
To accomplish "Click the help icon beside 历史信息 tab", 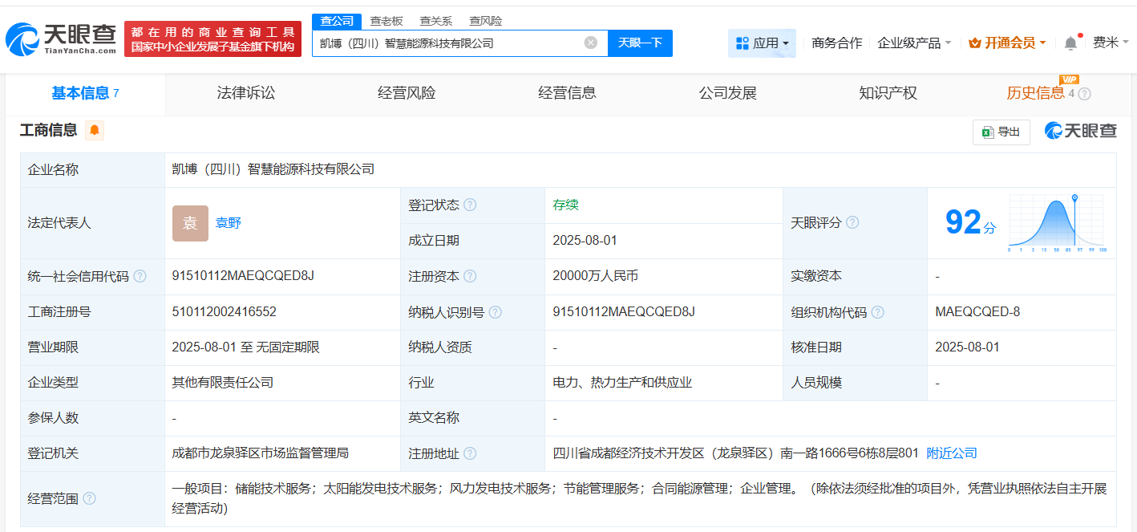I will (x=1084, y=94).
